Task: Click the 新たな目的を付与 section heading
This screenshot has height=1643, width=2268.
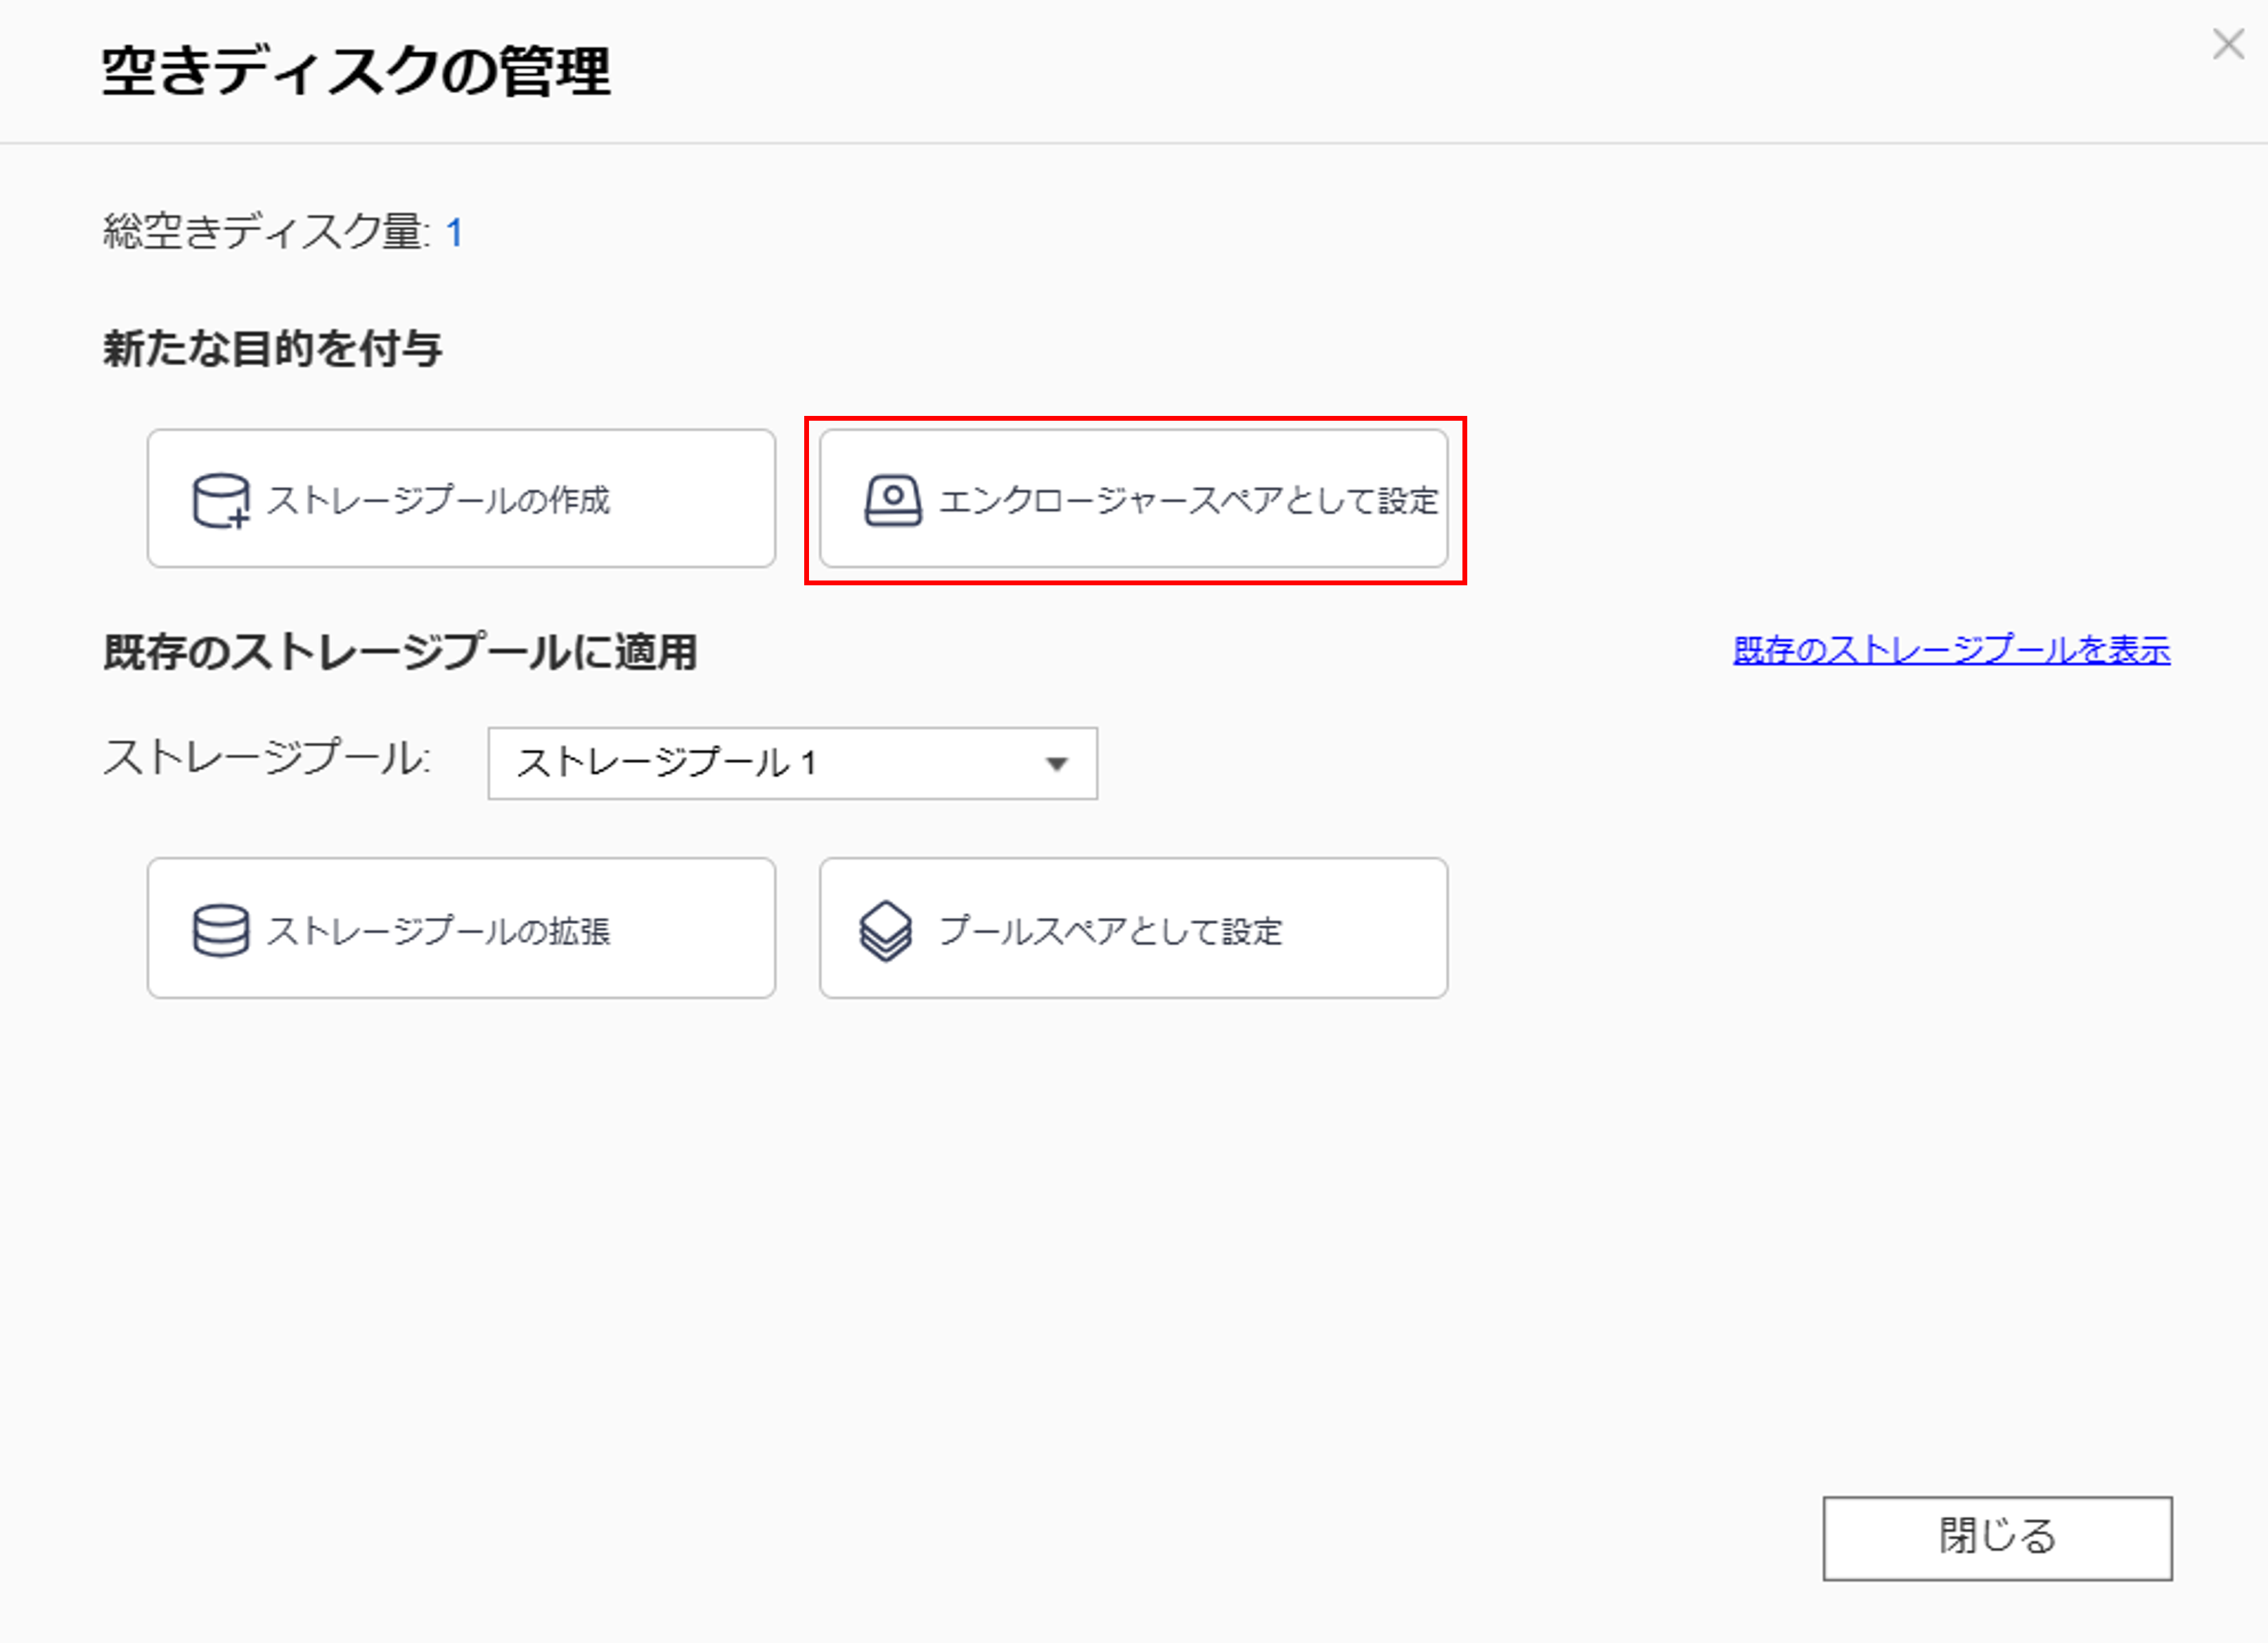Action: 272,349
